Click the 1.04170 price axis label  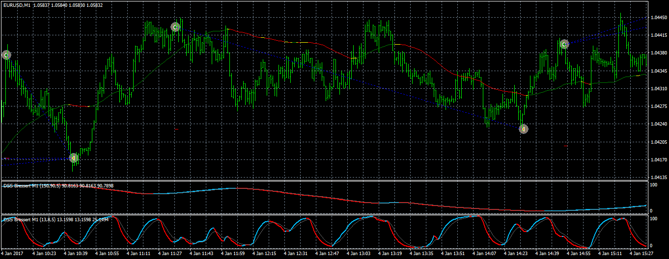tap(658, 160)
